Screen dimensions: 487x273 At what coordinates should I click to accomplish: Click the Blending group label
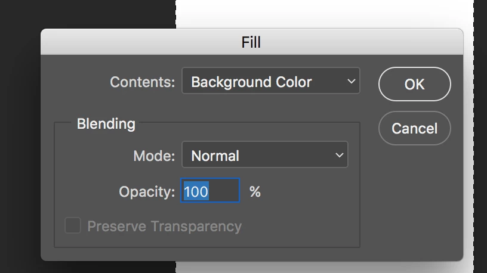(x=106, y=124)
